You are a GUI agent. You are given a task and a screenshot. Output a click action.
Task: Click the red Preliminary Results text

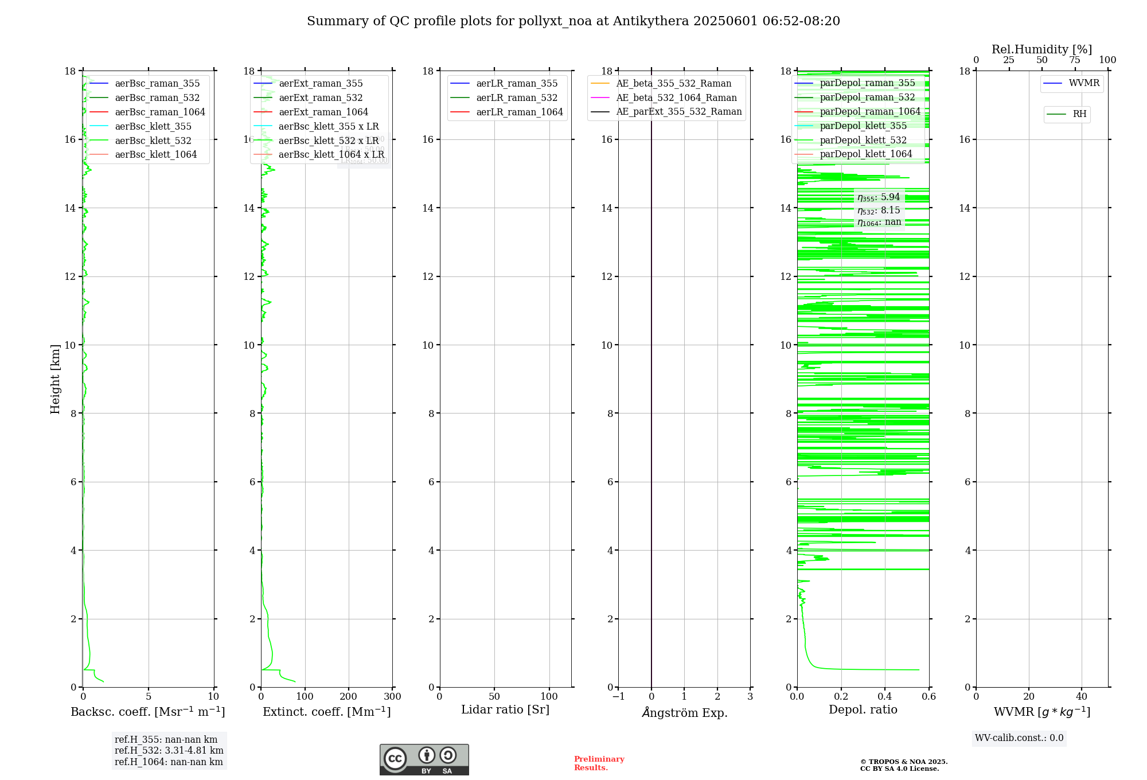(599, 763)
